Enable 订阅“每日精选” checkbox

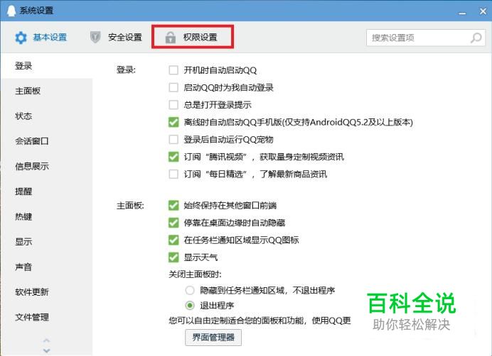click(173, 174)
